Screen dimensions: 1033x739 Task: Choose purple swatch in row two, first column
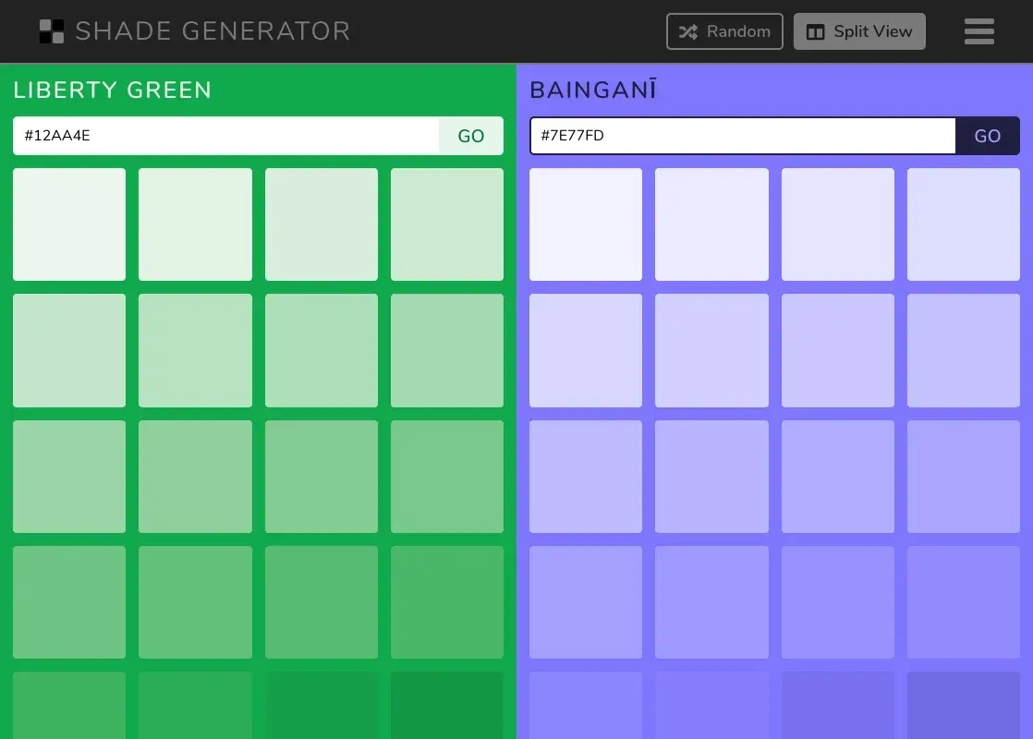[x=586, y=350]
